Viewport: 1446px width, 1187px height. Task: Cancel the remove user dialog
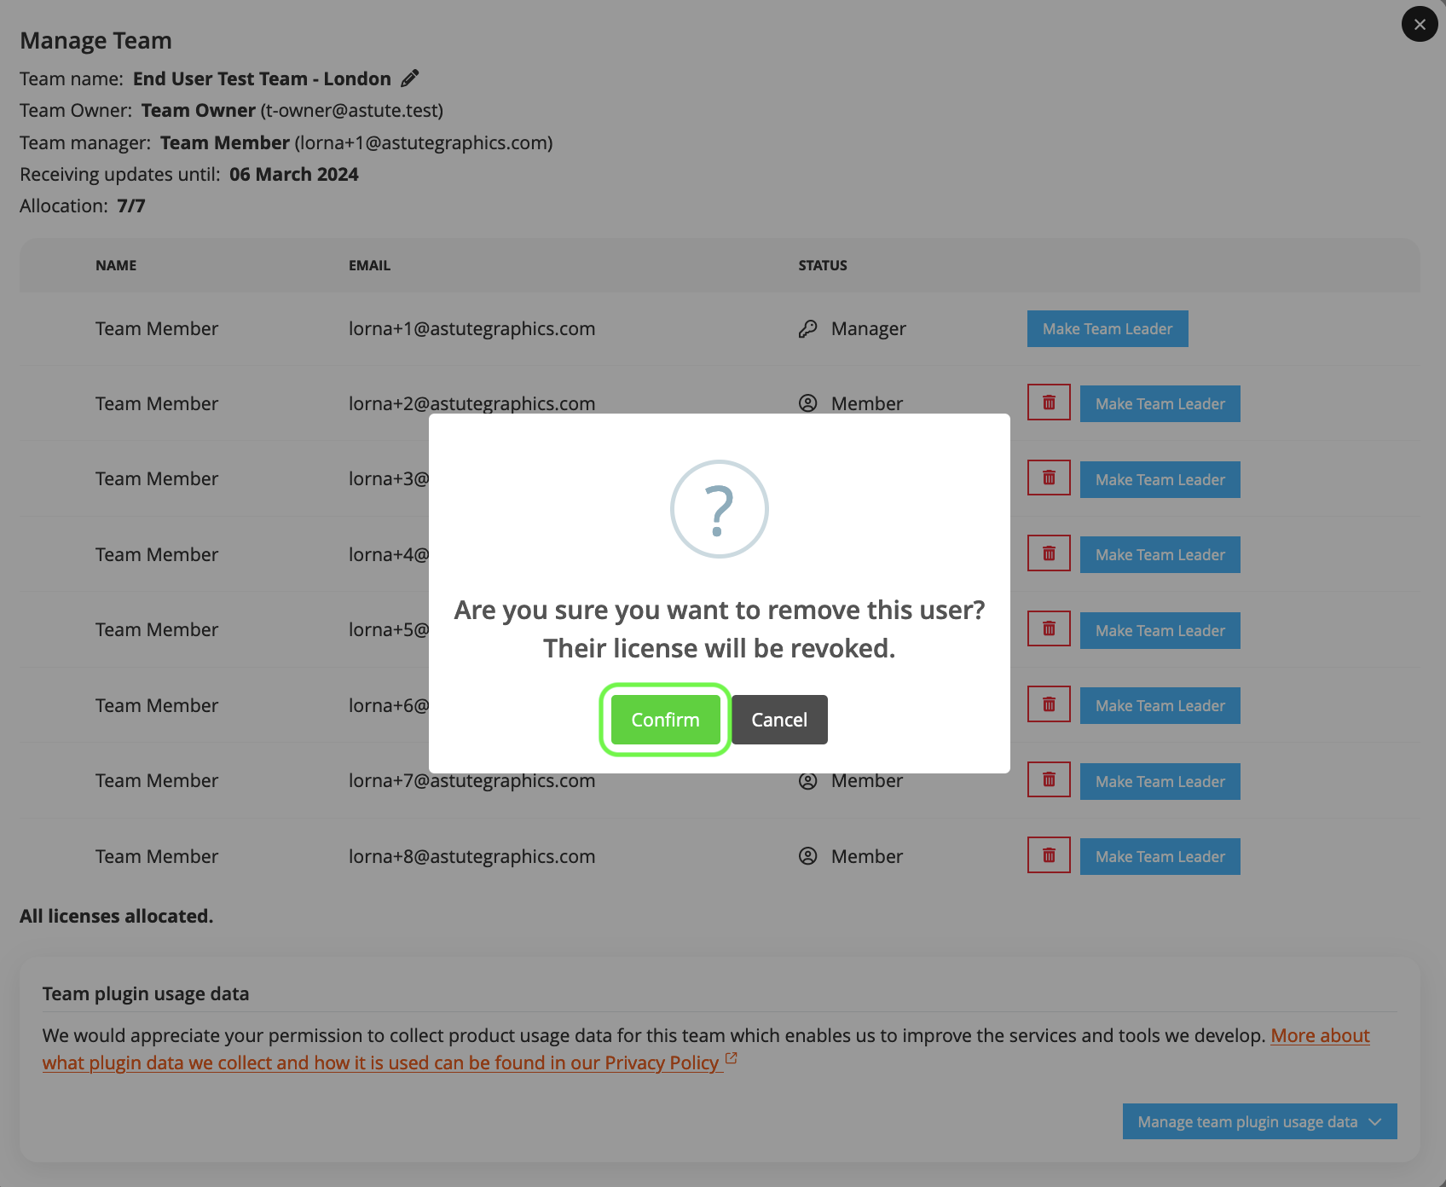point(778,720)
